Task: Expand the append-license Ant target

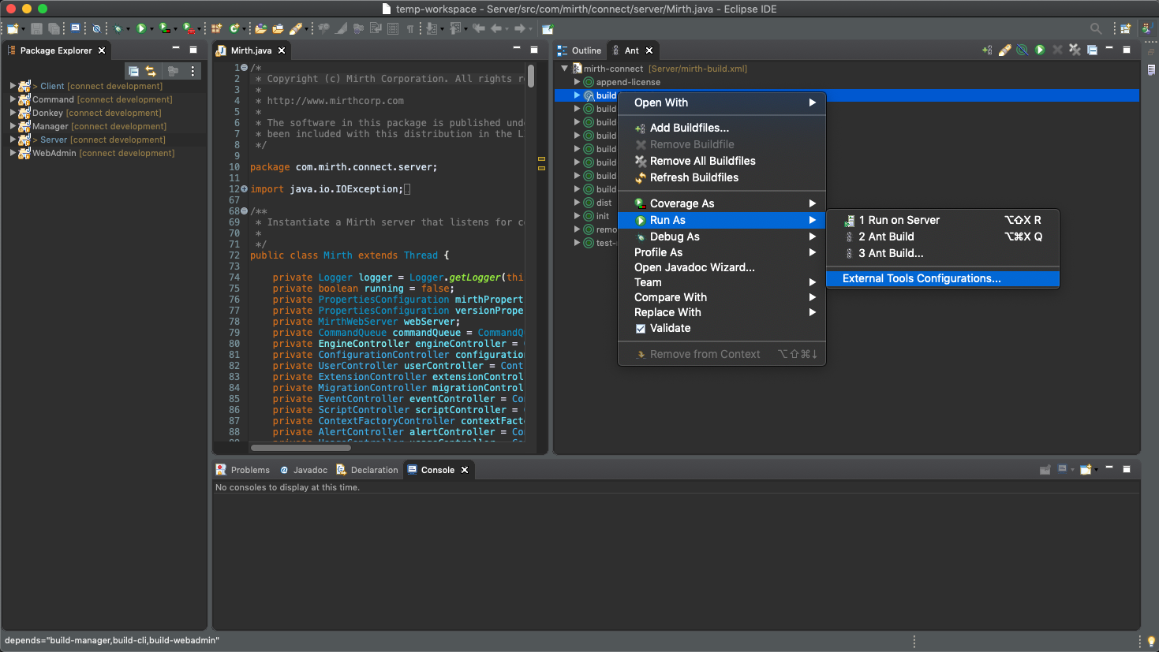Action: [577, 82]
